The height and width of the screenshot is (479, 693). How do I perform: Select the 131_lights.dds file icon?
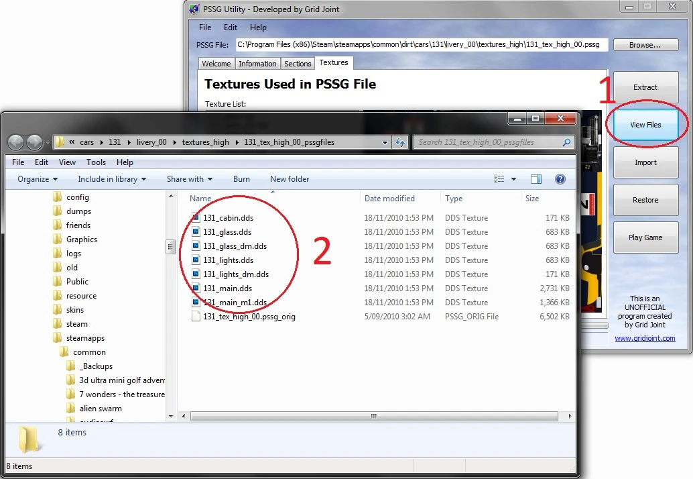pyautogui.click(x=196, y=260)
